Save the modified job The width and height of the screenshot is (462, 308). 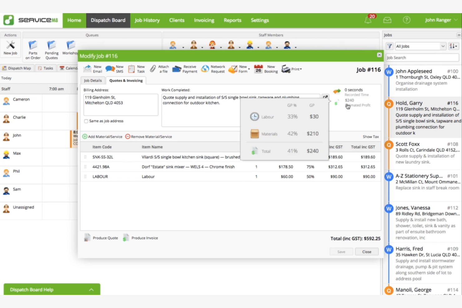pos(341,252)
